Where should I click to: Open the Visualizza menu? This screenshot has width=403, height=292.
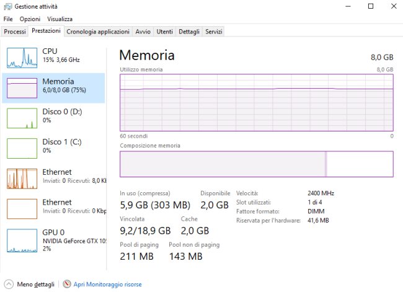60,19
